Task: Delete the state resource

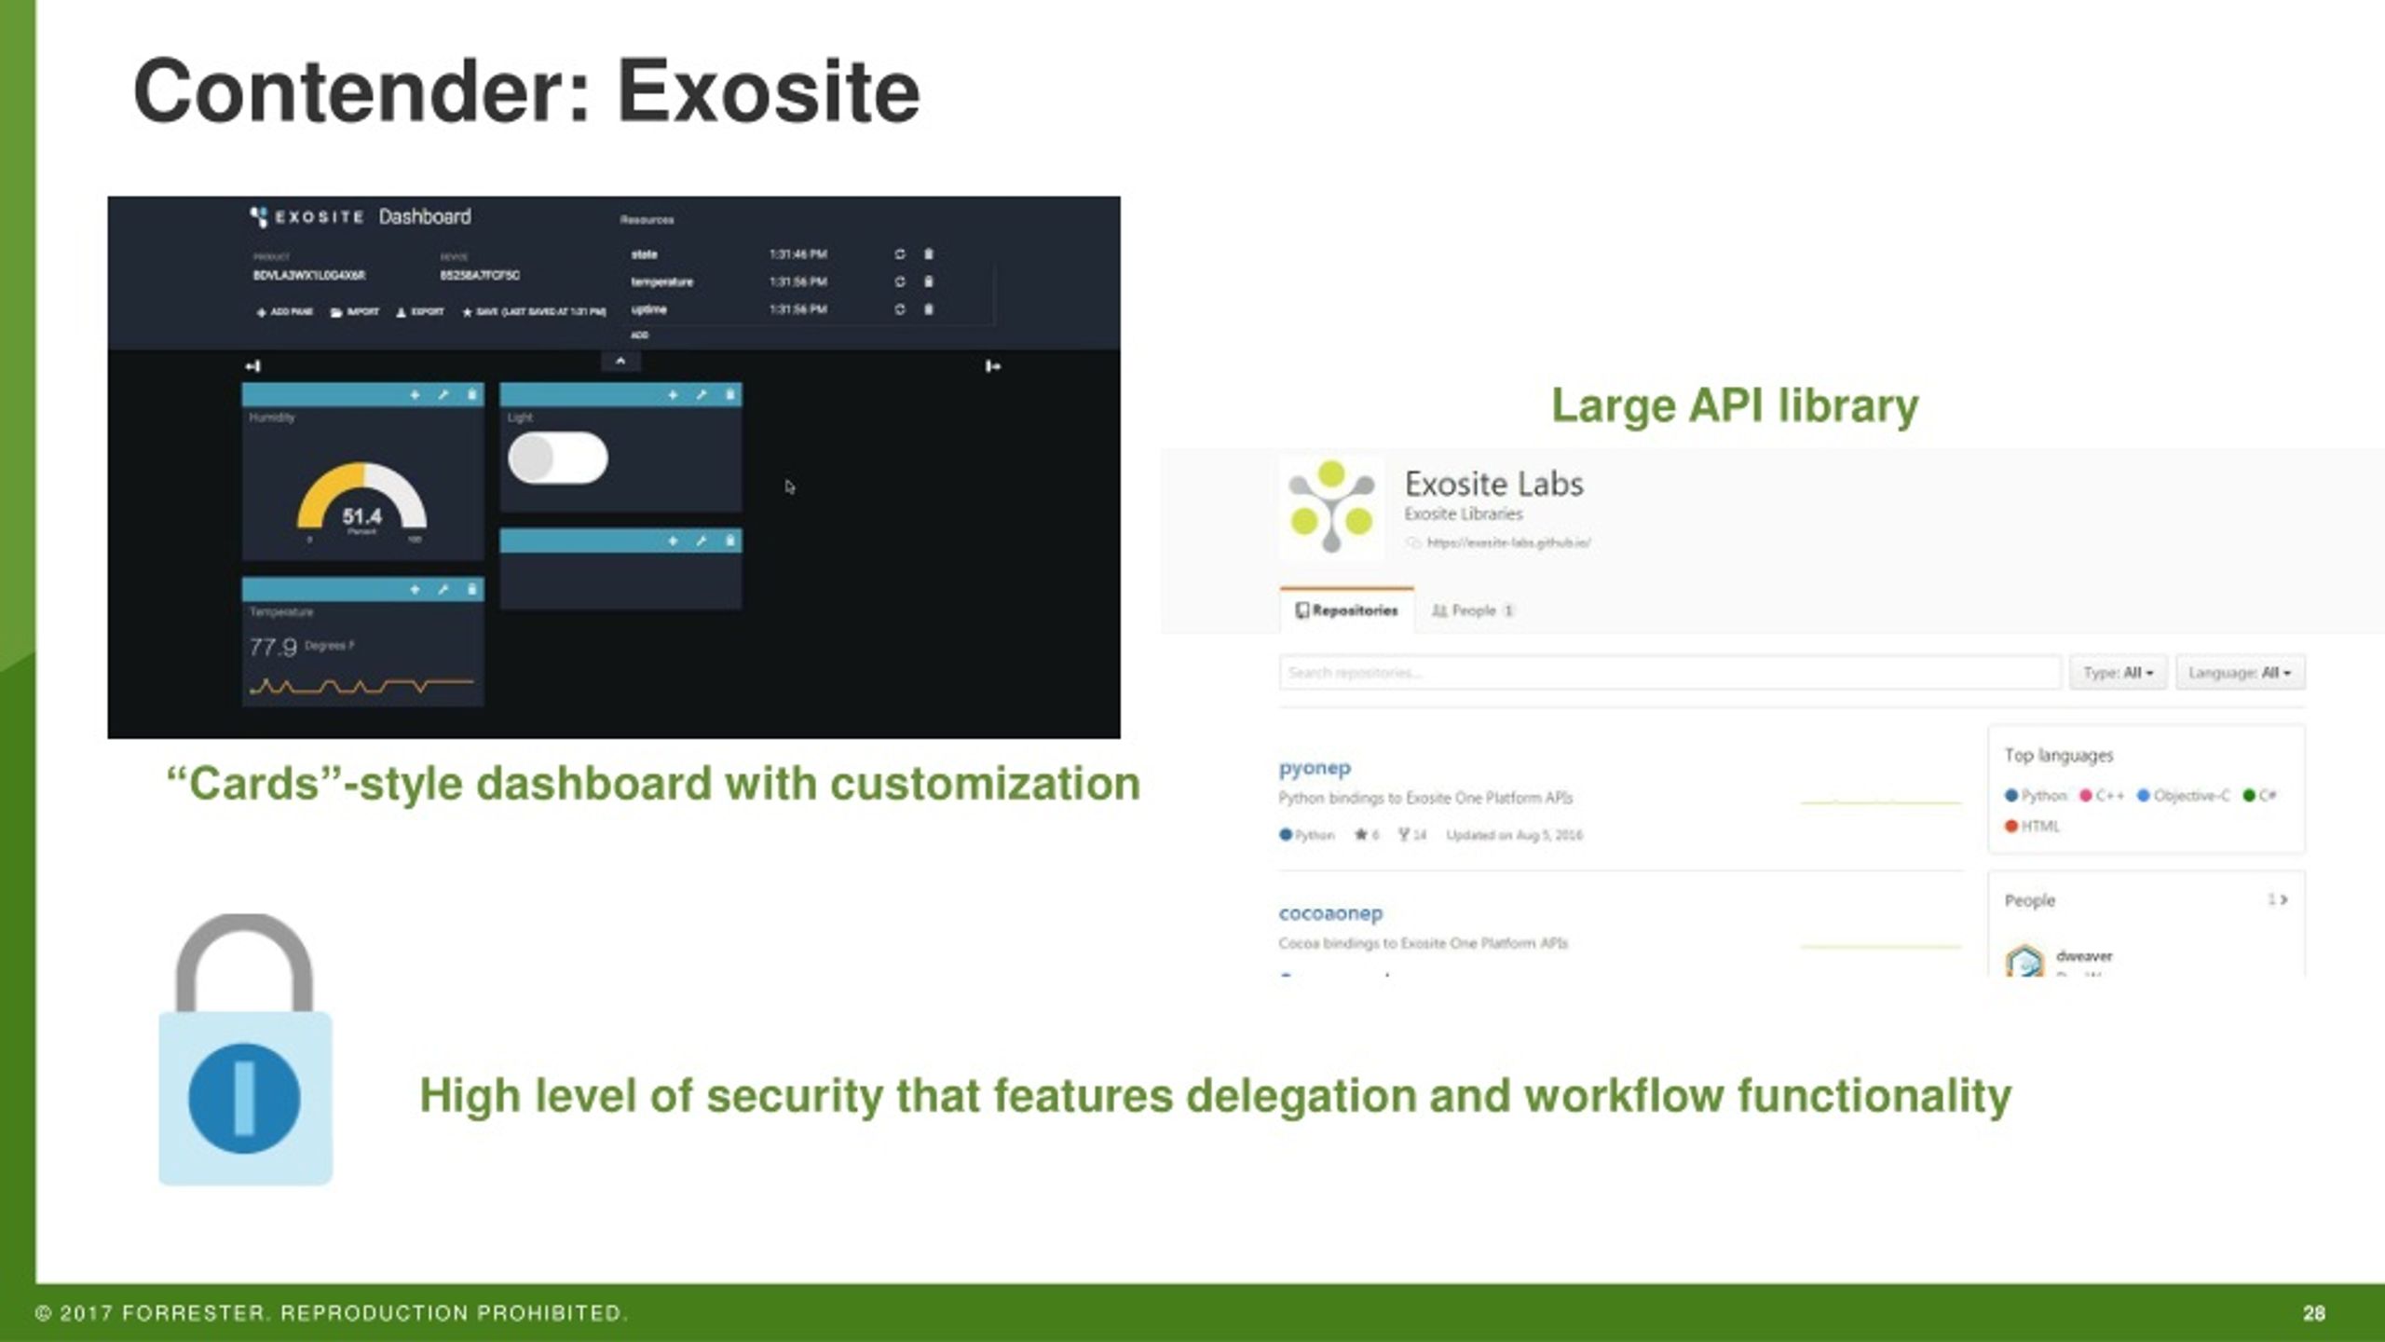Action: click(x=928, y=253)
